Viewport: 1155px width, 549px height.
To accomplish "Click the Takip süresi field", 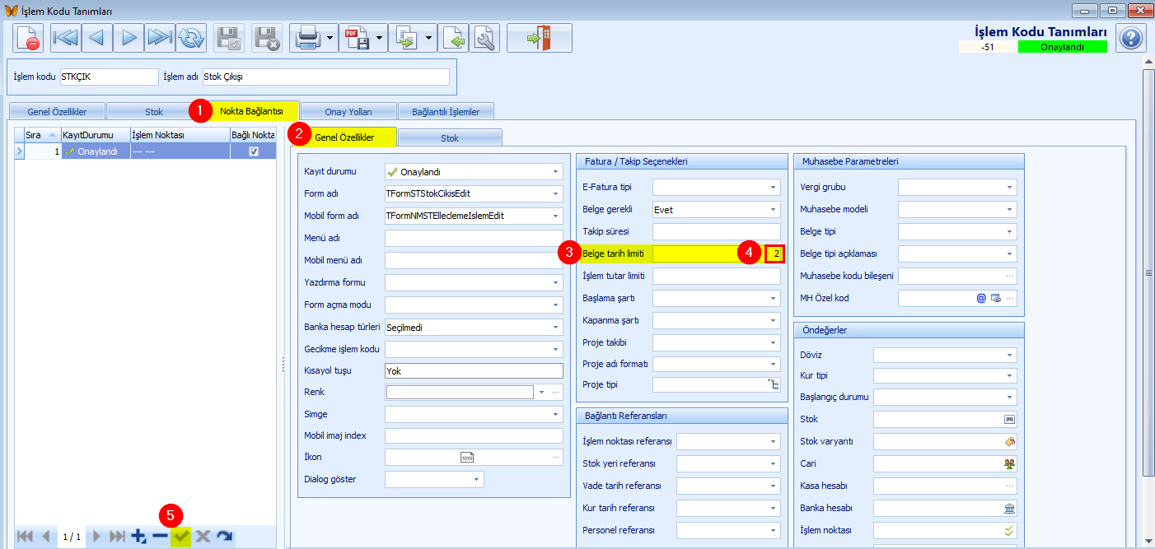I will pos(716,231).
